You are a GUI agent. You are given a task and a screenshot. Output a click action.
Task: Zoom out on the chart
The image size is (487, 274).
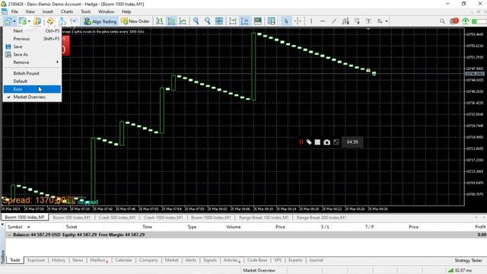pyautogui.click(x=208, y=21)
